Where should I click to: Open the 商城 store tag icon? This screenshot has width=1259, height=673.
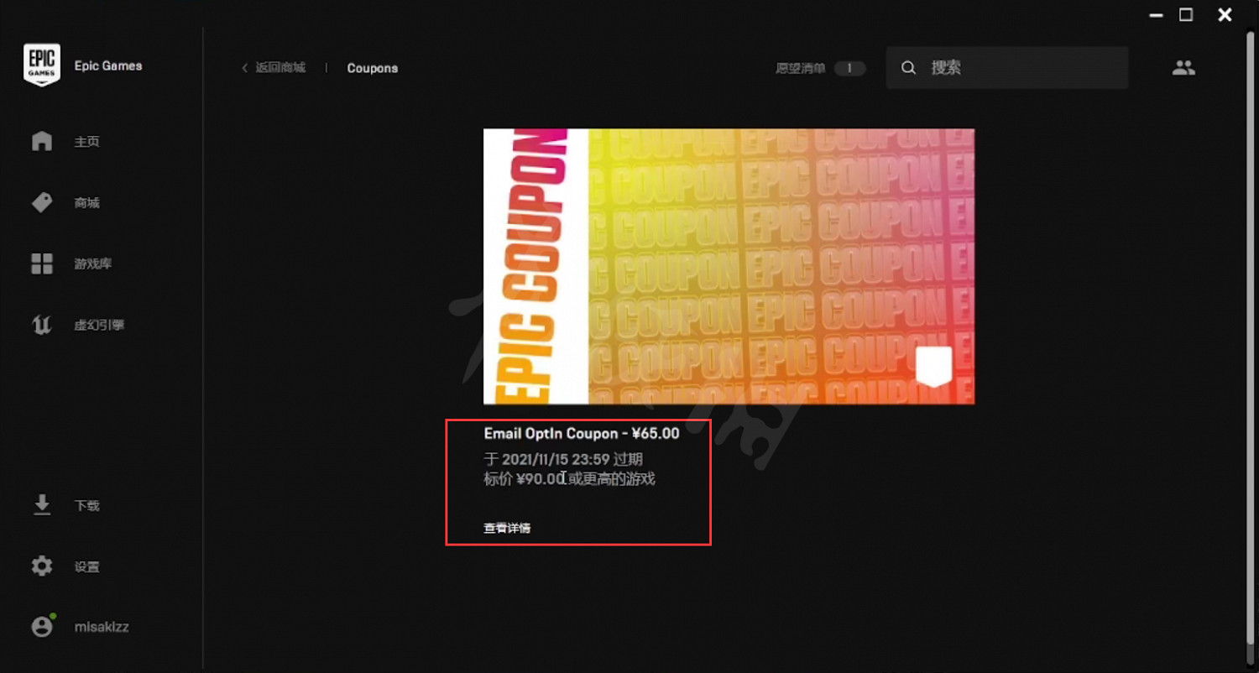41,202
